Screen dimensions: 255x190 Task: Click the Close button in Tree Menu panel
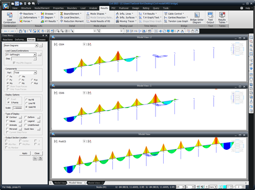pos(37,153)
